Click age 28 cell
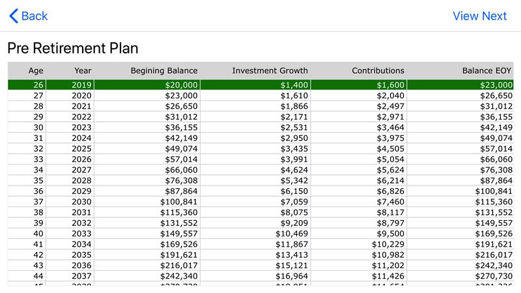 point(27,106)
